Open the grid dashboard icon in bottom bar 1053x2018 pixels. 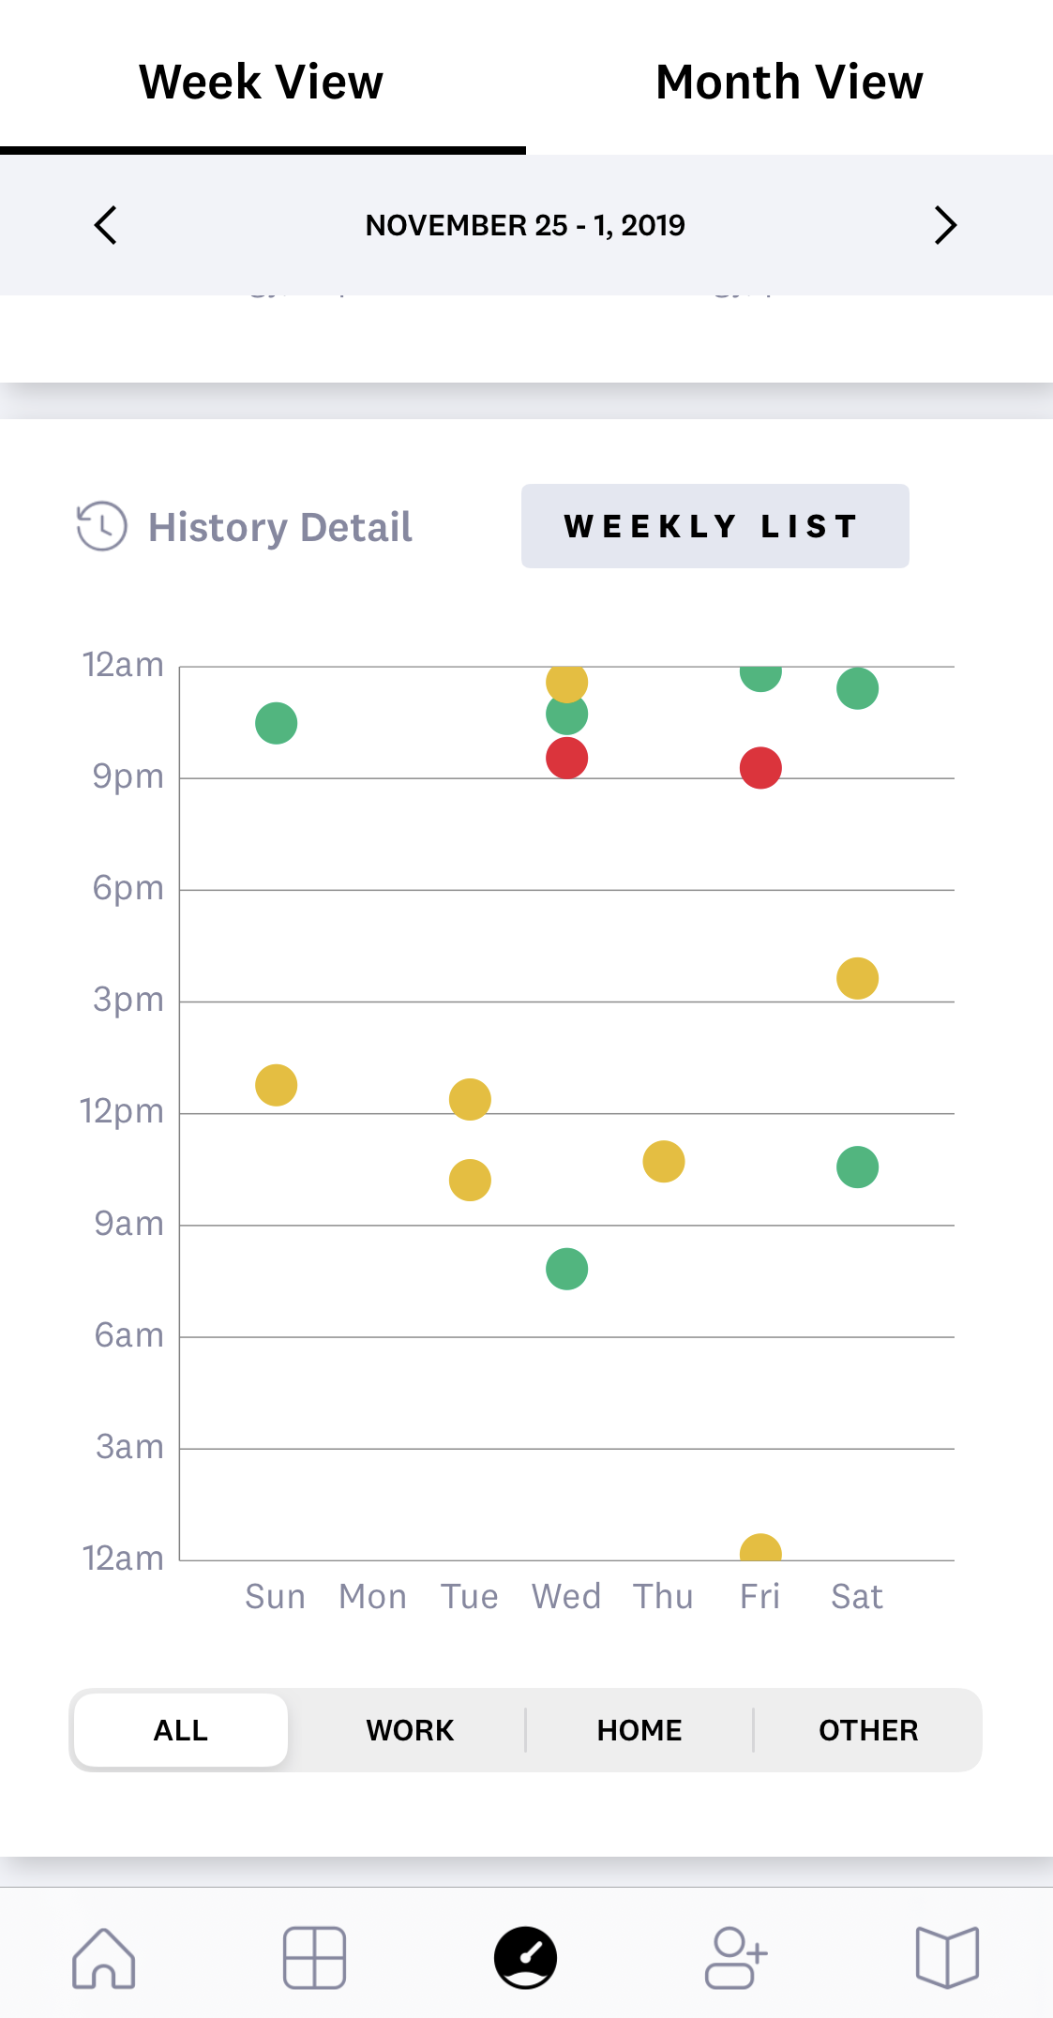pos(315,1957)
